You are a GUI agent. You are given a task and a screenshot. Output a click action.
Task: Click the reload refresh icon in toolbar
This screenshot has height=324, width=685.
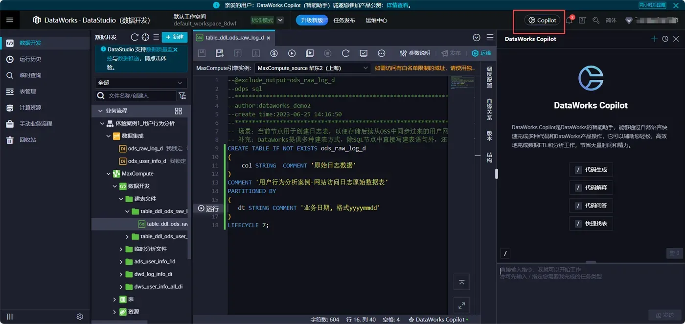click(345, 53)
